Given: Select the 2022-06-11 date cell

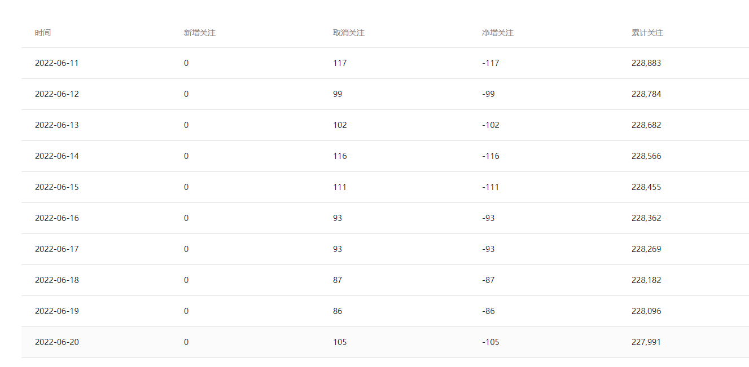Looking at the screenshot, I should click(57, 63).
